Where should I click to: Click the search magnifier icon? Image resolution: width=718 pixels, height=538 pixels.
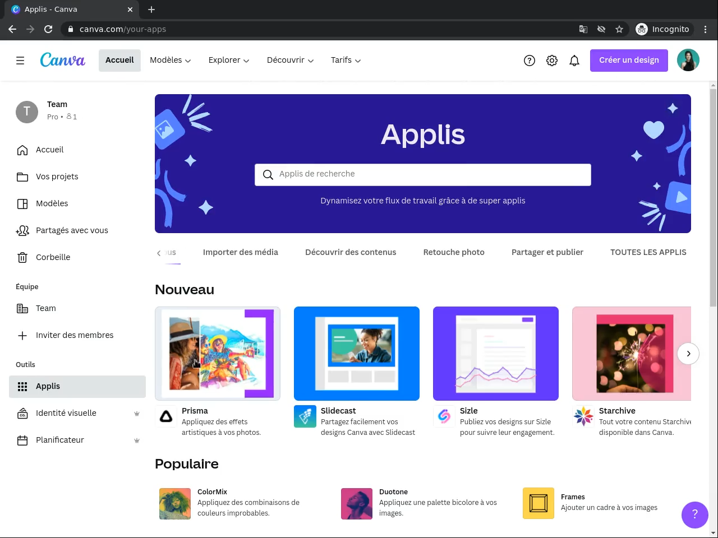click(268, 175)
